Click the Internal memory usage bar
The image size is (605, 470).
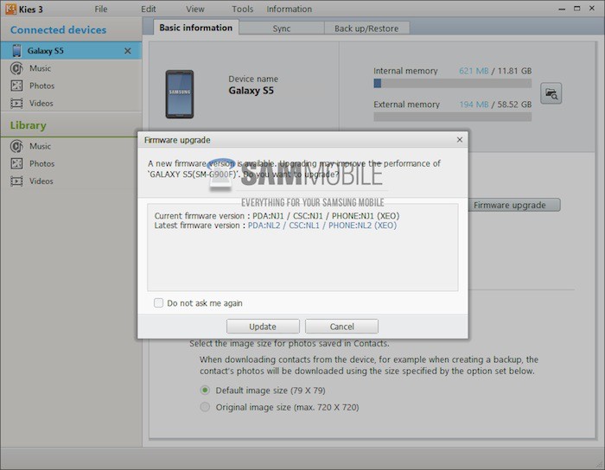click(453, 83)
